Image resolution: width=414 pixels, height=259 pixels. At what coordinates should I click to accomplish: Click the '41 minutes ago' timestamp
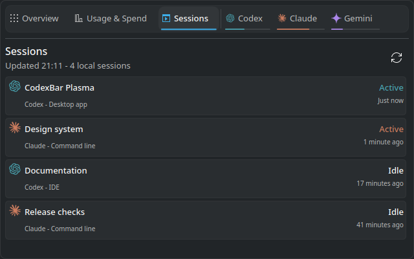pyautogui.click(x=380, y=225)
